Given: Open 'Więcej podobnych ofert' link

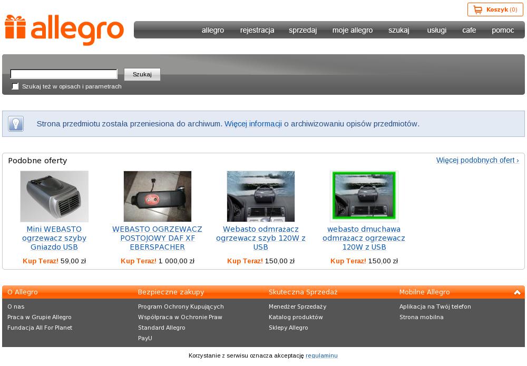Looking at the screenshot, I should click(x=477, y=160).
